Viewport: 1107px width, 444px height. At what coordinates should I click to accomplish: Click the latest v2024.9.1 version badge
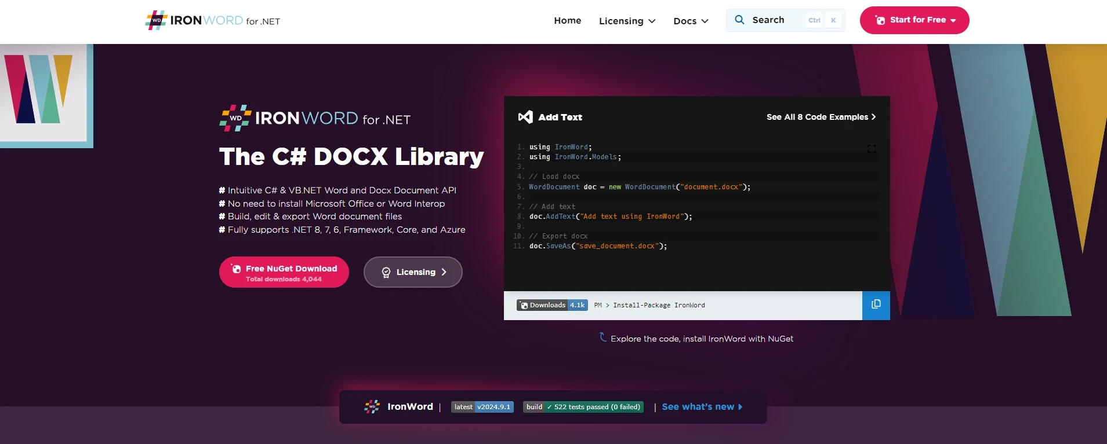coord(482,407)
